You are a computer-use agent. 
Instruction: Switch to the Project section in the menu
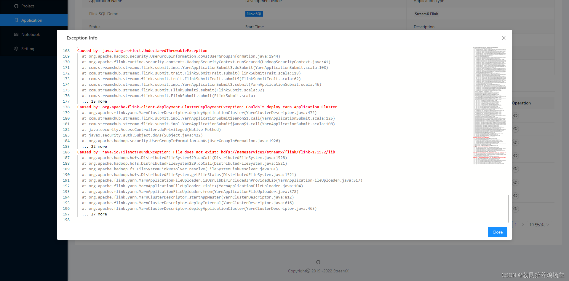[28, 6]
